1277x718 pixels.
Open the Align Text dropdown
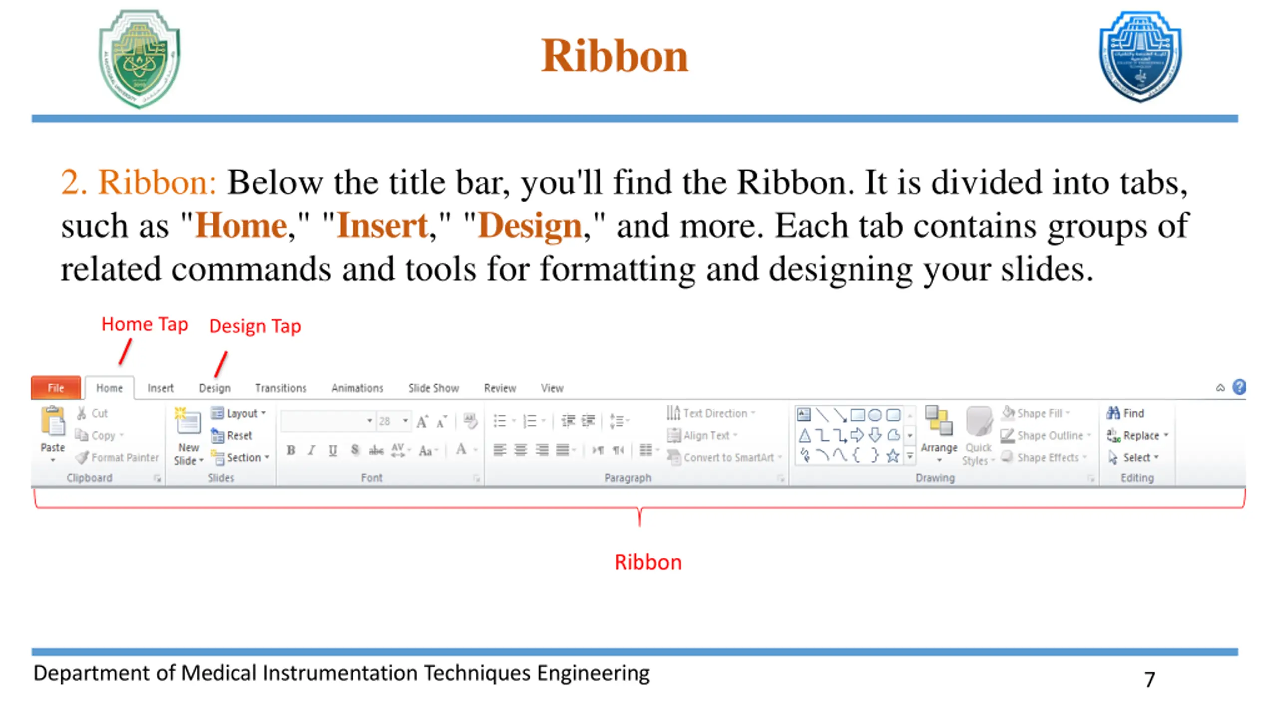click(702, 435)
